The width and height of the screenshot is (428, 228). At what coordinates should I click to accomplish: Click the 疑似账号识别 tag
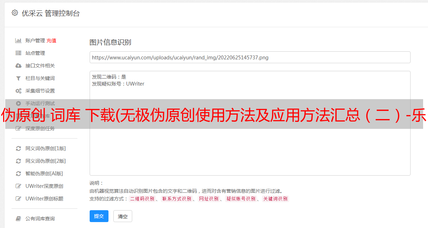(241, 199)
